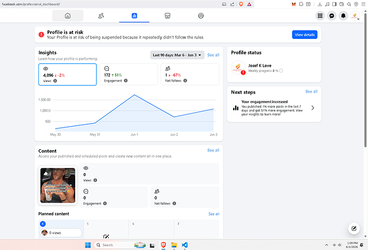Click info icon next to Content Net follows
The width and height of the screenshot is (368, 250).
pyautogui.click(x=174, y=203)
